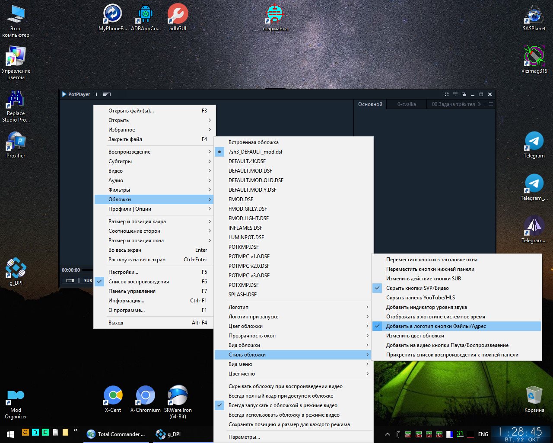The height and width of the screenshot is (443, 553).
Task: Click Параметры... at bottom of skins menu
Action: pos(293,437)
